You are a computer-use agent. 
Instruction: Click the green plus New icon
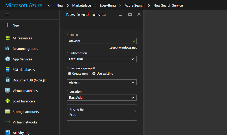coord(8,25)
